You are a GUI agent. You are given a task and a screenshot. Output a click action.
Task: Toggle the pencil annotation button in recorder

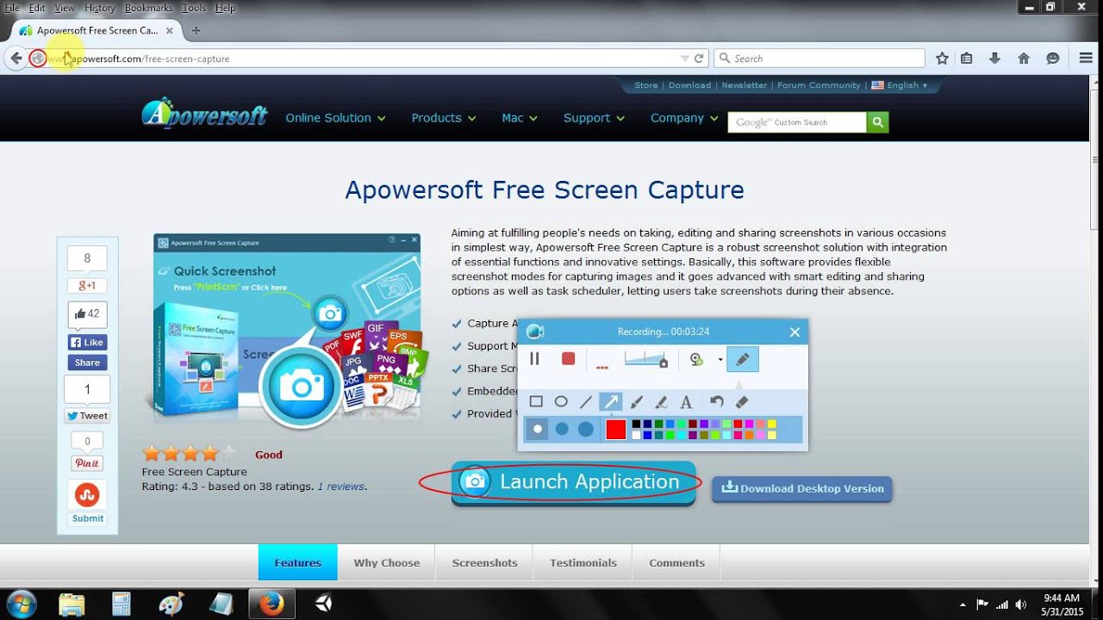point(742,359)
